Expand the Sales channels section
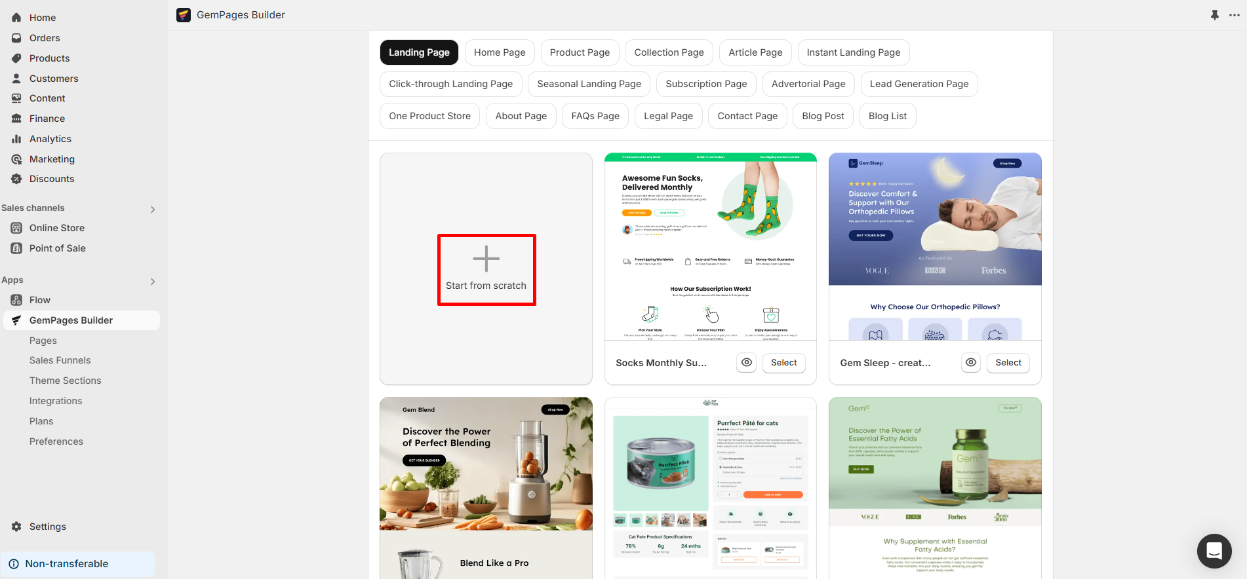This screenshot has width=1247, height=579. pos(153,210)
